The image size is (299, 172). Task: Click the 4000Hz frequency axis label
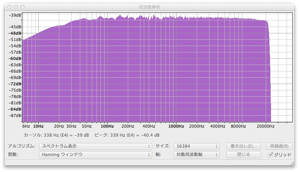pyautogui.click(x=217, y=126)
